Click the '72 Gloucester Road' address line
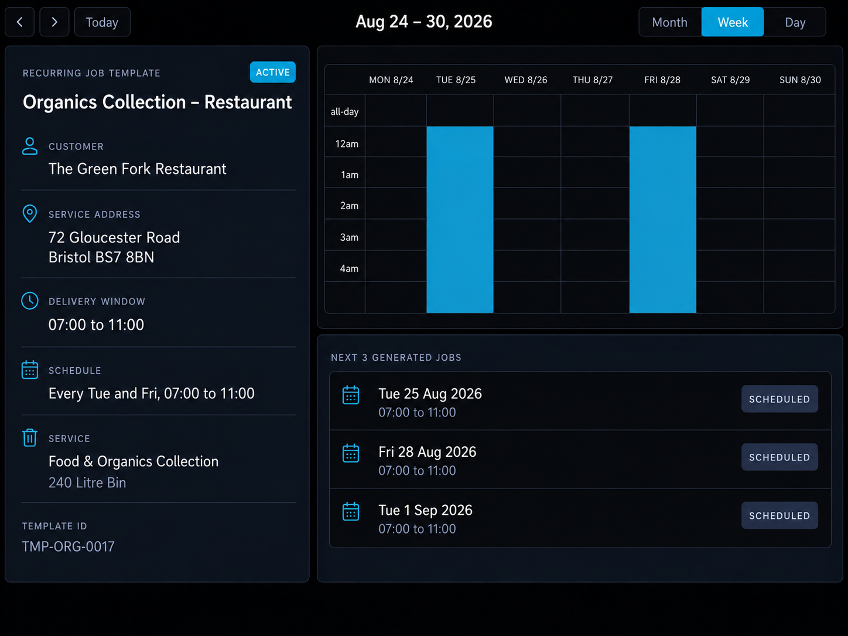 point(114,237)
